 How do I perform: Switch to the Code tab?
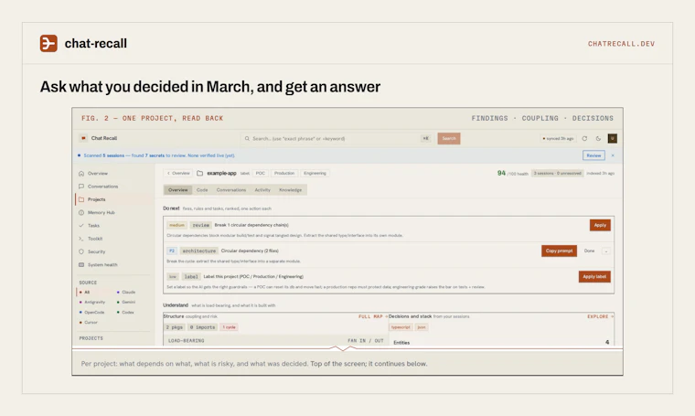(x=202, y=190)
